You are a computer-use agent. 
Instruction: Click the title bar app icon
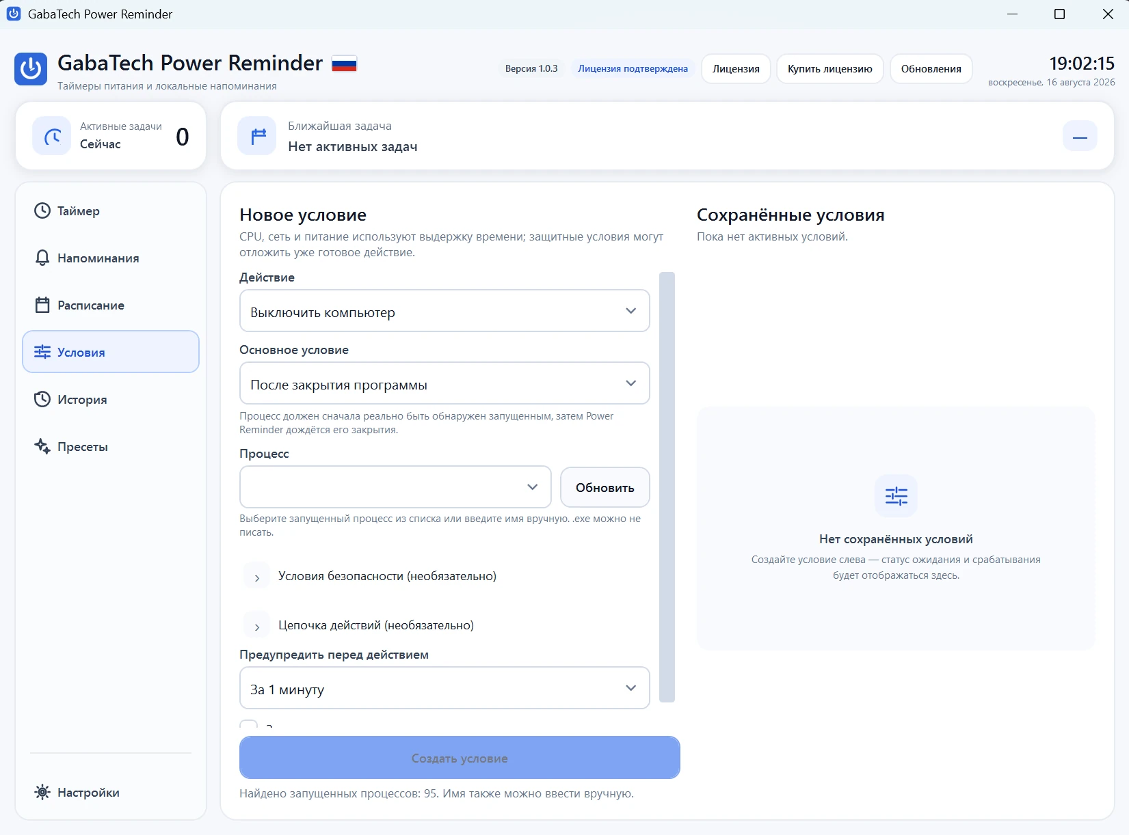(x=14, y=14)
